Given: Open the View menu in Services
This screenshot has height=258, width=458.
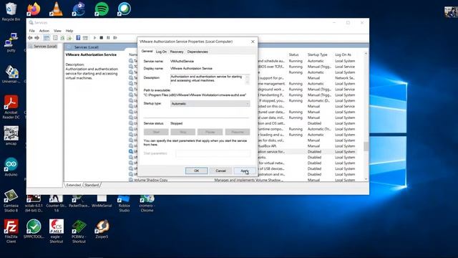Looking at the screenshot, I should [57, 31].
